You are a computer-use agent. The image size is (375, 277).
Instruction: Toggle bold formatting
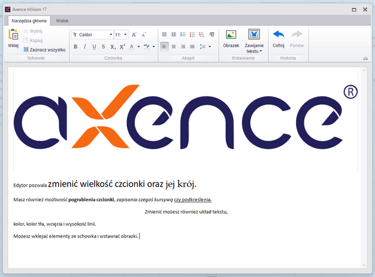(75, 47)
